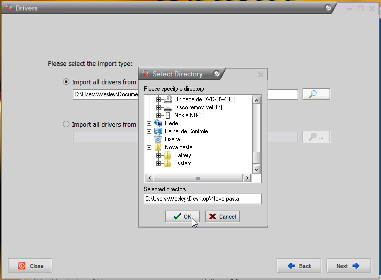The width and height of the screenshot is (381, 280).
Task: Select the Disco removível (F:) drive icon
Action: [168, 107]
